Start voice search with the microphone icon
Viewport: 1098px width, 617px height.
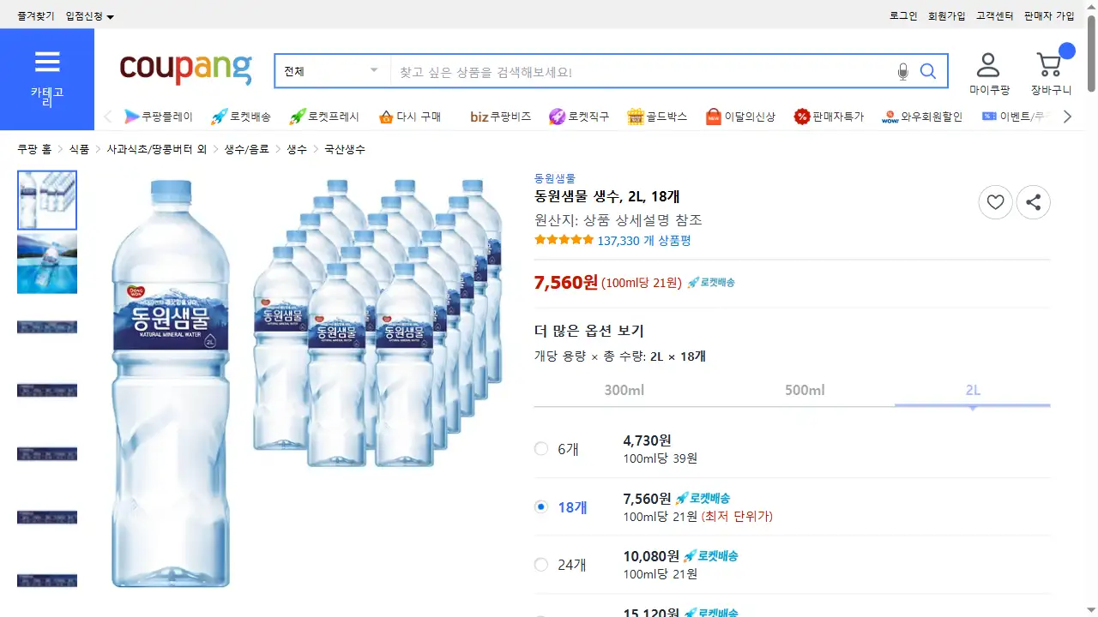902,72
